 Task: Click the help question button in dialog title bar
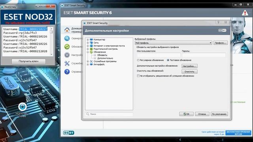click(x=219, y=22)
